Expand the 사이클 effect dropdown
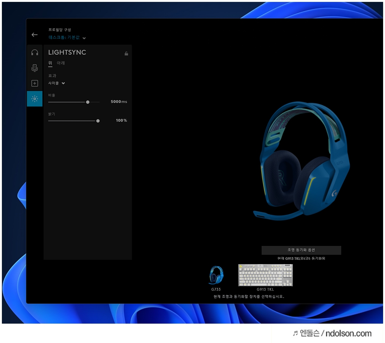This screenshot has height=343, width=385. coord(57,83)
